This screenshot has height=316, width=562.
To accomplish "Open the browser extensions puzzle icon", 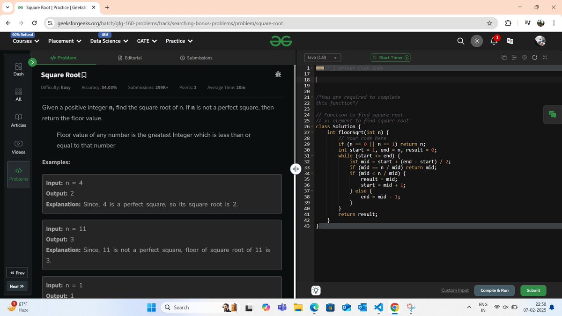I will [x=508, y=23].
